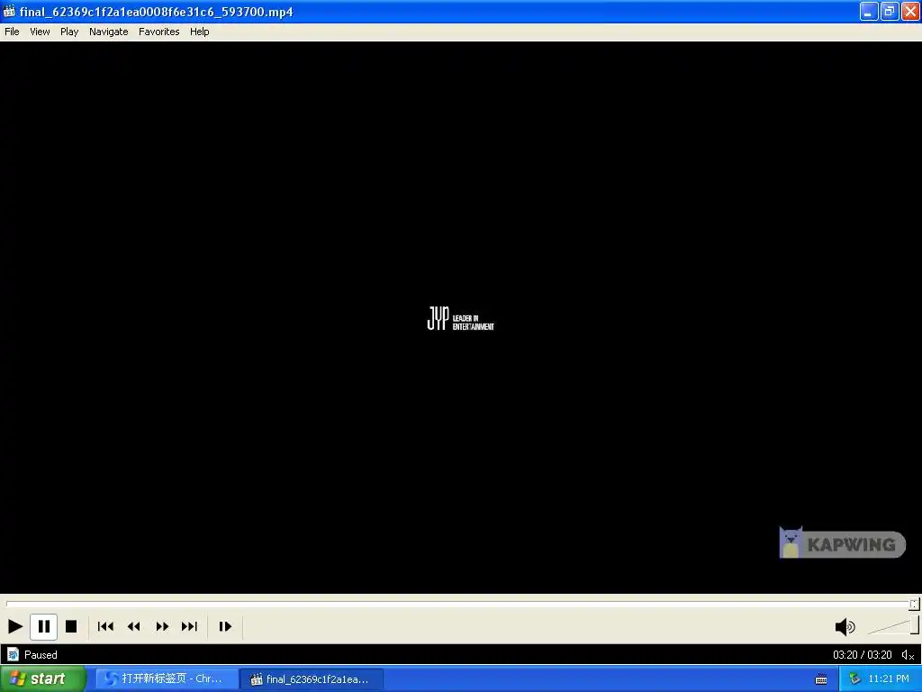This screenshot has height=692, width=922.
Task: Switch to the Chrome taskbar window
Action: (x=167, y=679)
